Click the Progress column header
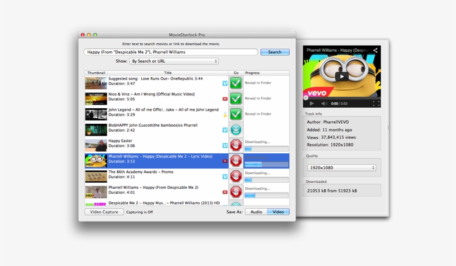Image resolution: width=456 pixels, height=266 pixels. tap(266, 73)
